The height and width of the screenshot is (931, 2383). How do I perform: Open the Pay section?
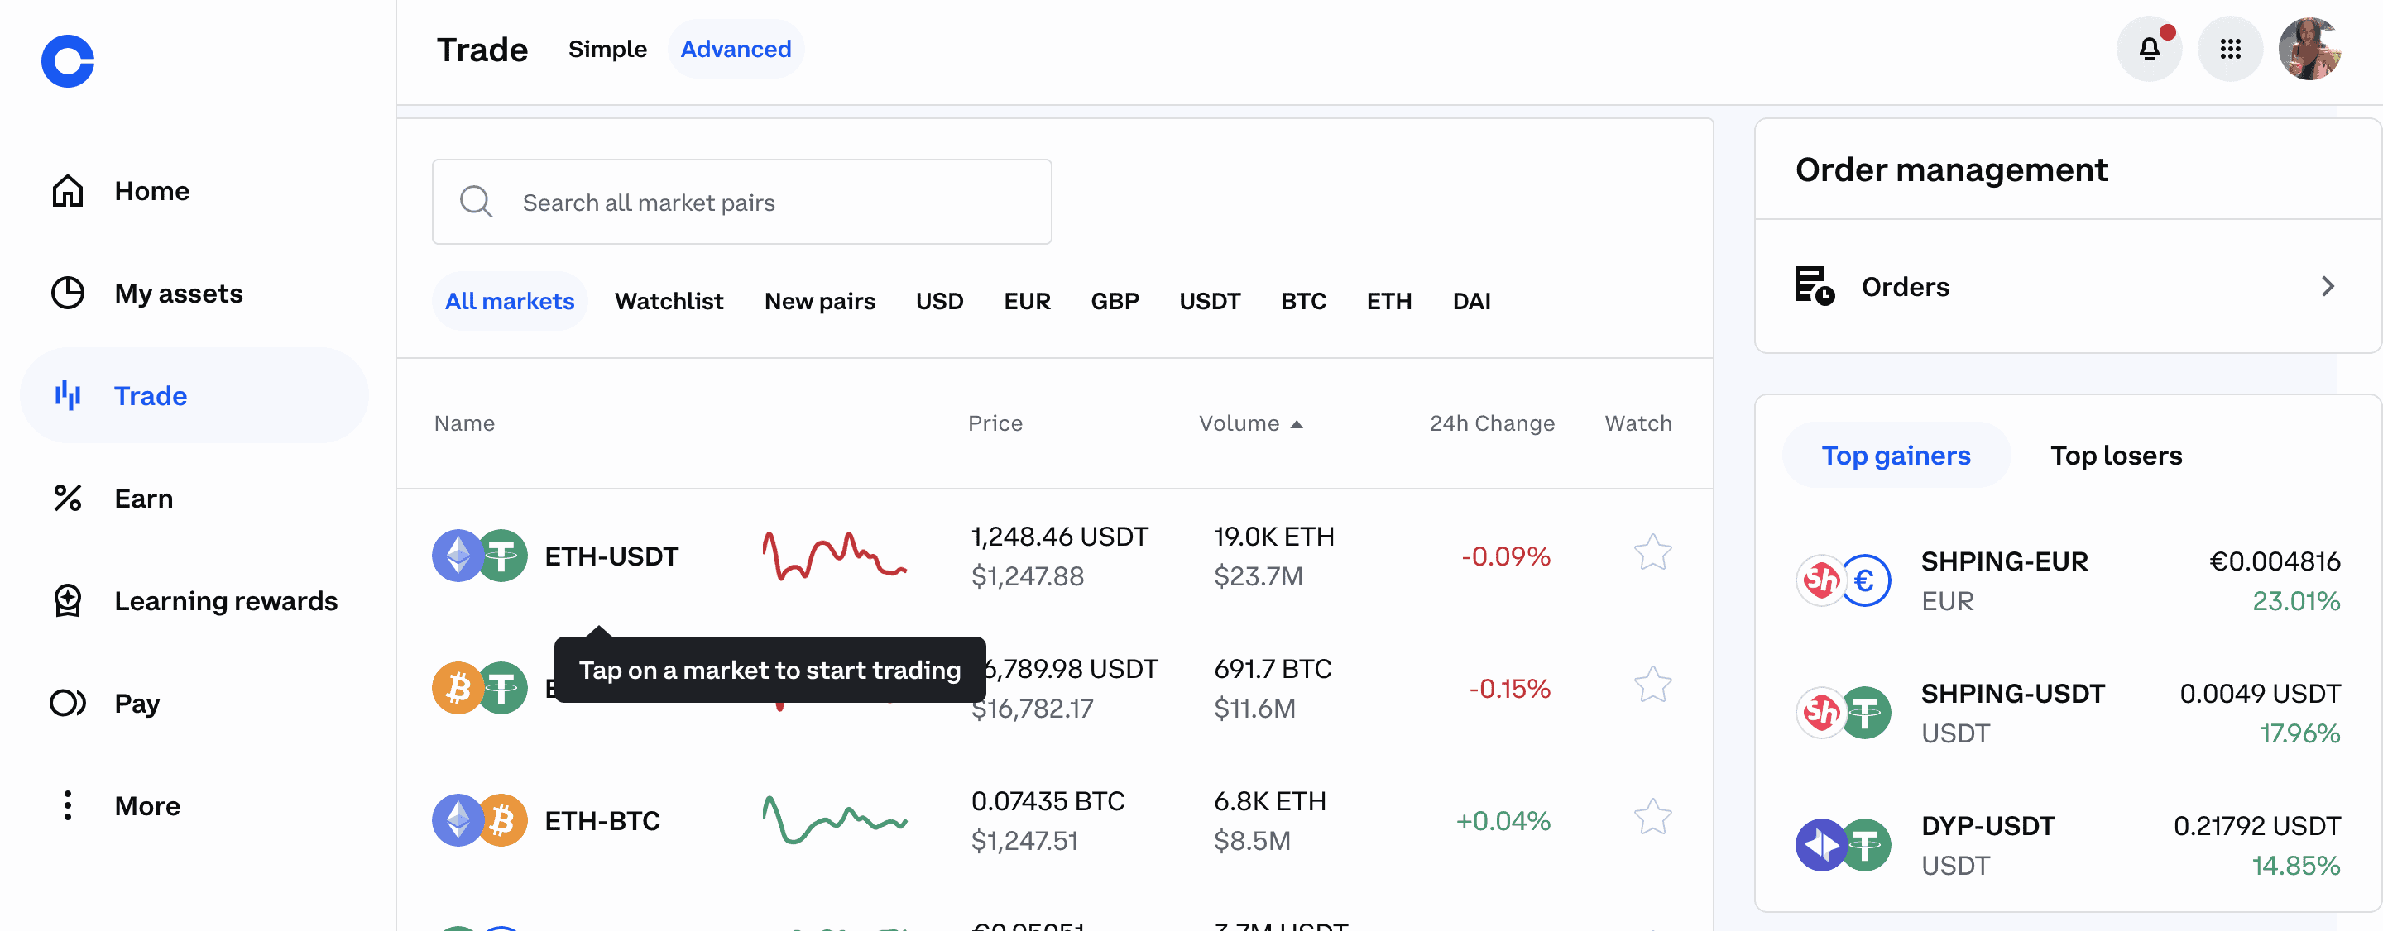pos(194,704)
